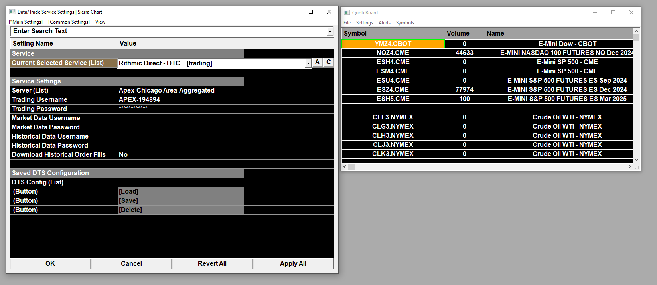657x285 pixels.
Task: Open the QuoteBoard Alerts menu
Action: tap(384, 23)
